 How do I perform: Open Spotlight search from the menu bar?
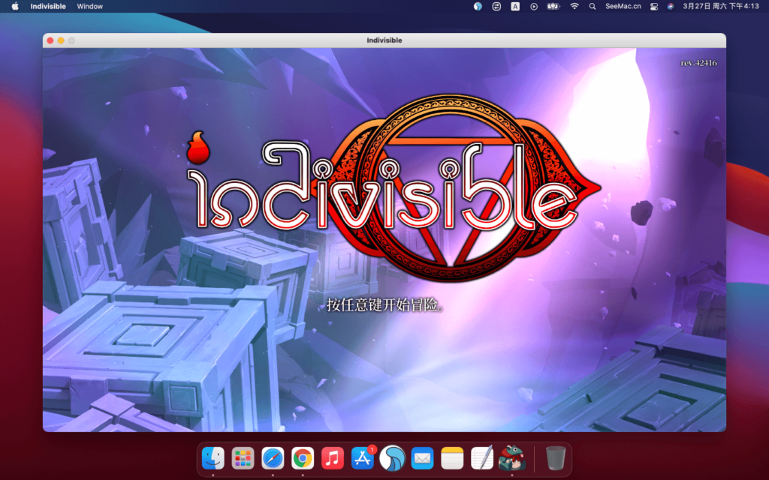593,6
